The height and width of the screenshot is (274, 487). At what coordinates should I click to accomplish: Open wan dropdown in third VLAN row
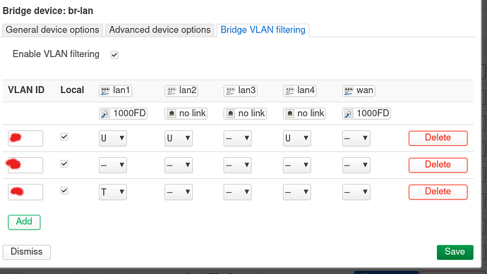(356, 192)
